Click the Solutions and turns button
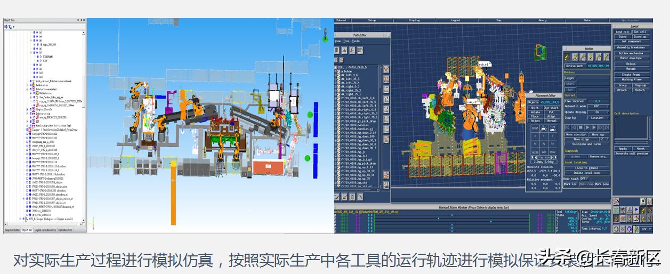Viewport: 670px width, 274px height. click(x=586, y=144)
